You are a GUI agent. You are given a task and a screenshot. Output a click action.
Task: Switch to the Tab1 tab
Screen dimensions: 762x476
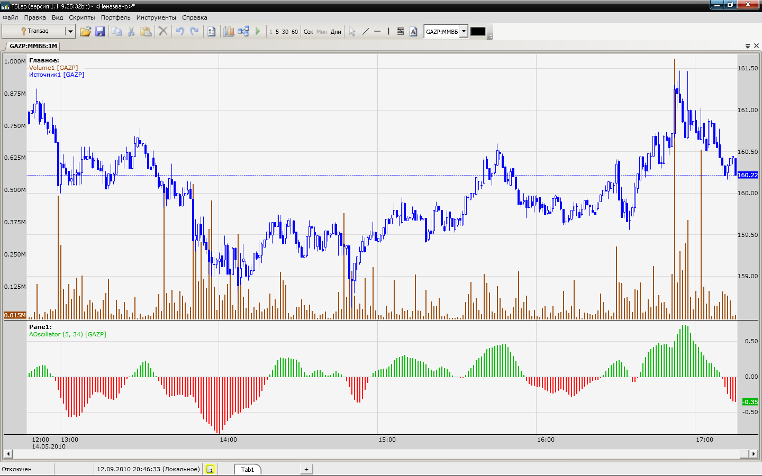click(x=248, y=470)
